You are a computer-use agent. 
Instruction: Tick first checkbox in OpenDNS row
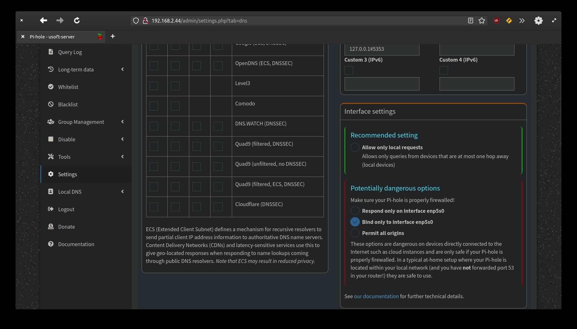coord(154,66)
